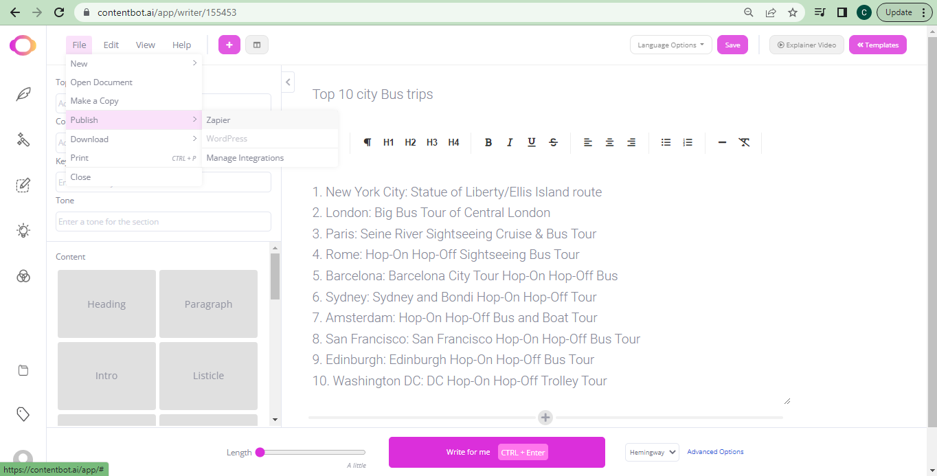The image size is (937, 476).
Task: Select the magic wand tools icon in sidebar
Action: pyautogui.click(x=23, y=139)
